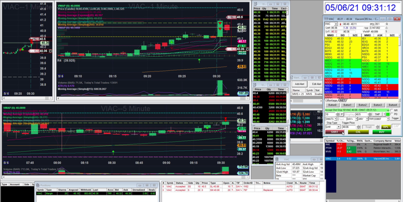
Task: Click hotkey Button0 in VIAC montage
Action: click(332, 105)
